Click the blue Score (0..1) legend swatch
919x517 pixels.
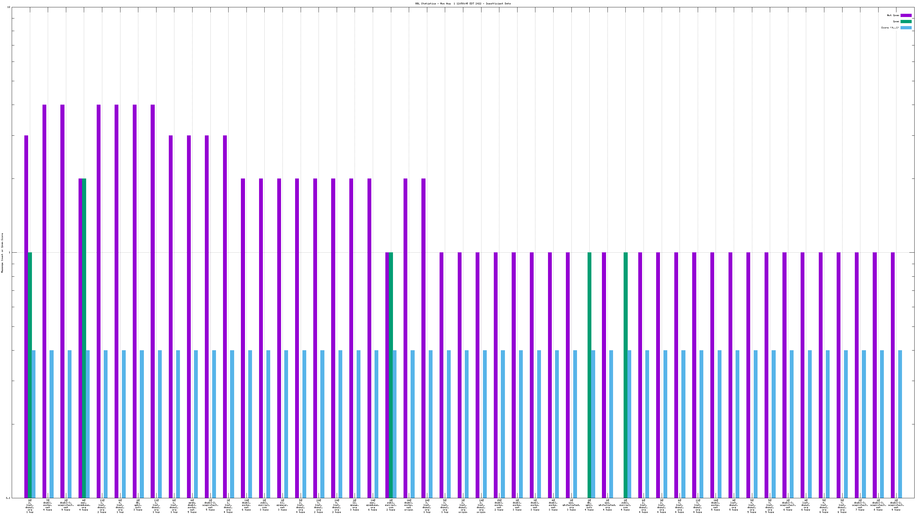[x=906, y=28]
